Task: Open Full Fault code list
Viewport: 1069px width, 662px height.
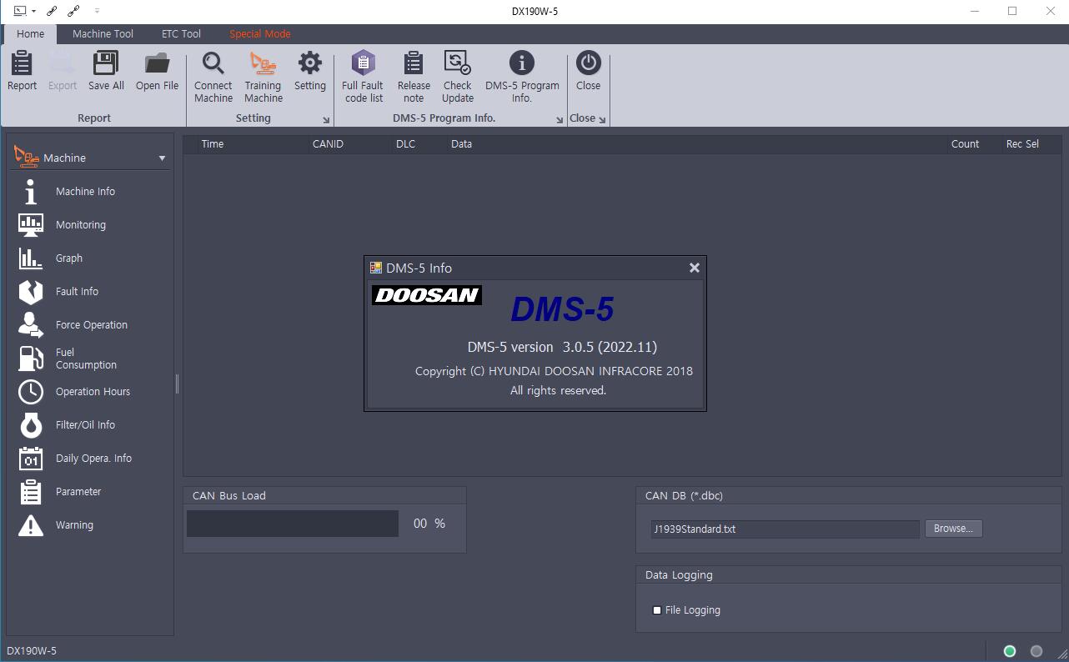Action: pyautogui.click(x=363, y=77)
